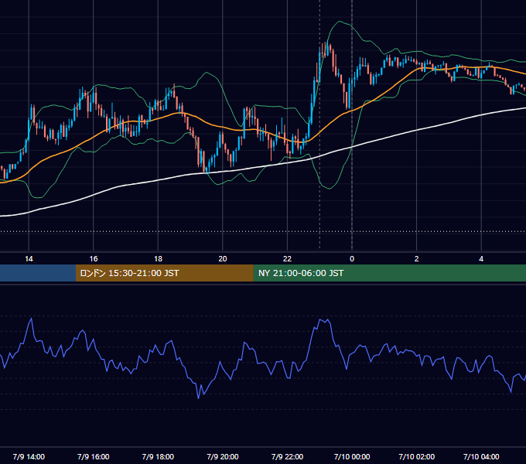This screenshot has height=464, width=526.
Task: Click the 7/9 22:00 date label
Action: (x=287, y=456)
